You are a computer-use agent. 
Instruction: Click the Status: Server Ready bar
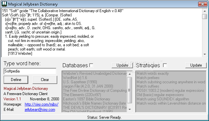(104, 117)
